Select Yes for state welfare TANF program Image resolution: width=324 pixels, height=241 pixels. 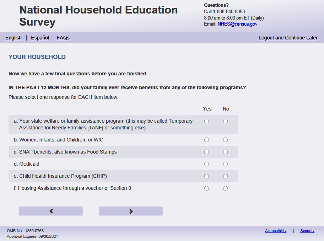207,121
